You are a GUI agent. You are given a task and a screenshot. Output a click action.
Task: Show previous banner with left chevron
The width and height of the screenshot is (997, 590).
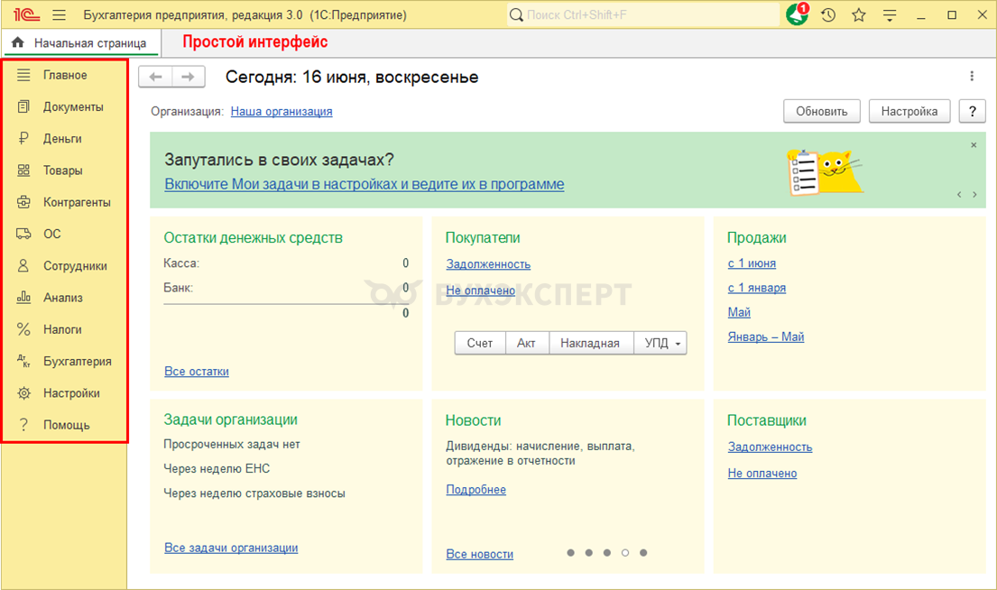tap(959, 195)
